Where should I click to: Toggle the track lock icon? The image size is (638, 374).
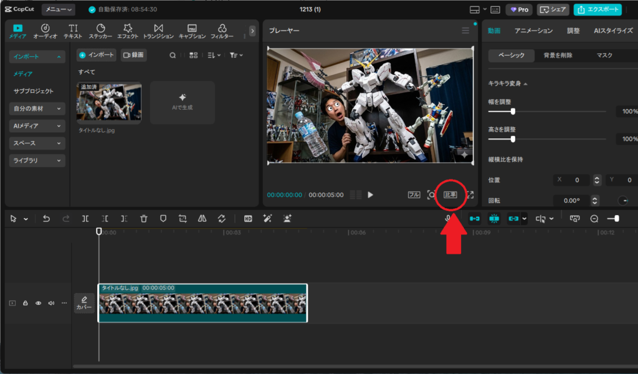click(26, 304)
